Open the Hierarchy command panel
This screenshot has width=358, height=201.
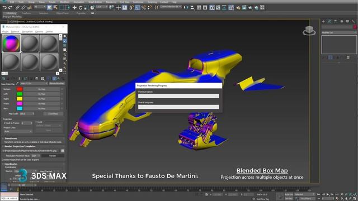coord(336,21)
